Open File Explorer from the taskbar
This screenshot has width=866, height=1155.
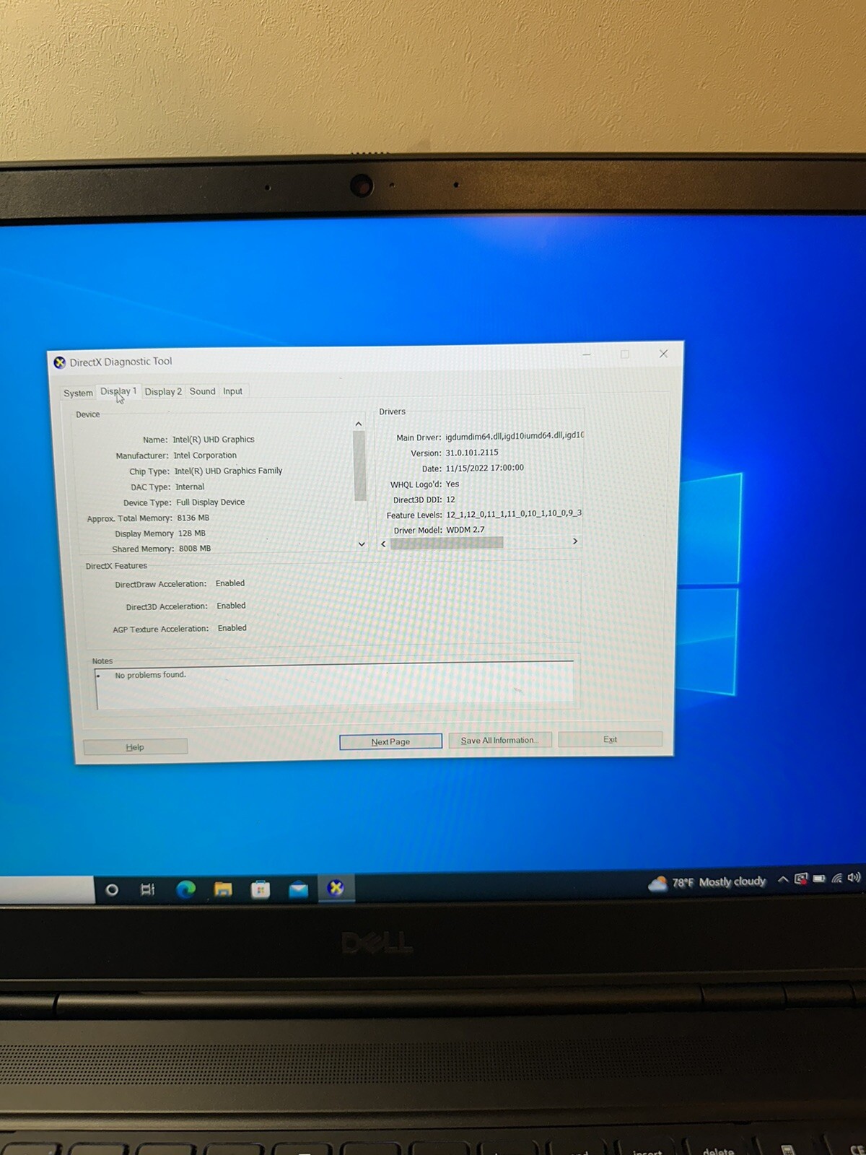click(x=223, y=889)
